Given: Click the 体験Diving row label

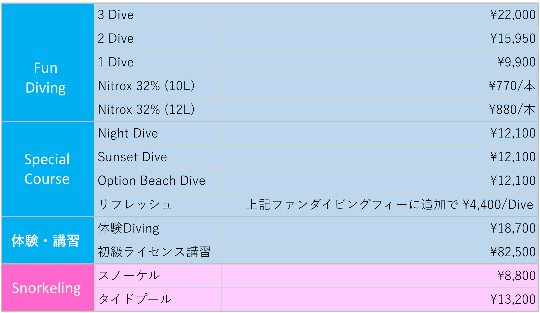Looking at the screenshot, I should tap(128, 228).
